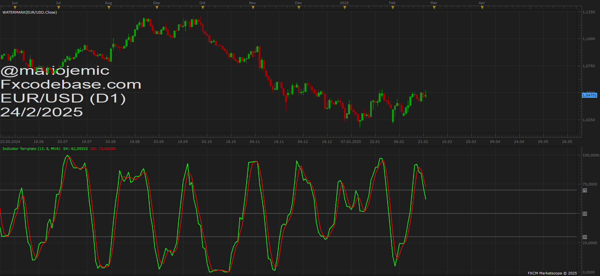Click the 19.12 date label
Screen dimensions: 600x276
click(x=327, y=142)
